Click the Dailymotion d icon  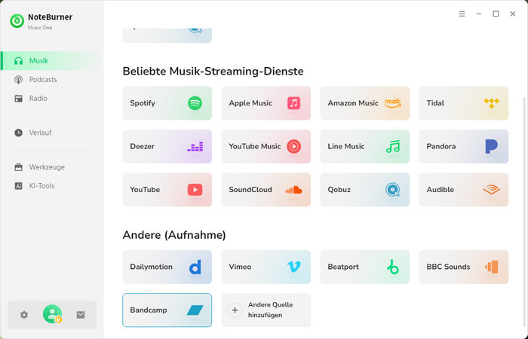(195, 267)
